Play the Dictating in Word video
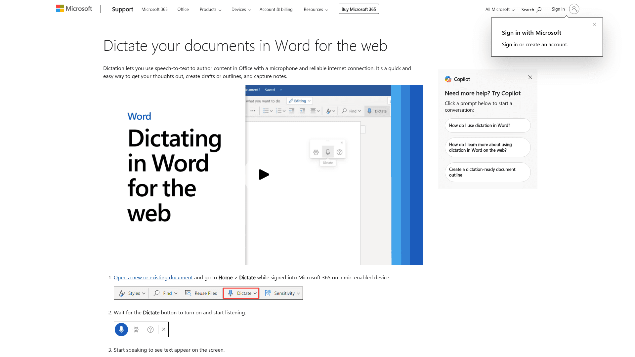The width and height of the screenshot is (635, 357). pyautogui.click(x=264, y=175)
